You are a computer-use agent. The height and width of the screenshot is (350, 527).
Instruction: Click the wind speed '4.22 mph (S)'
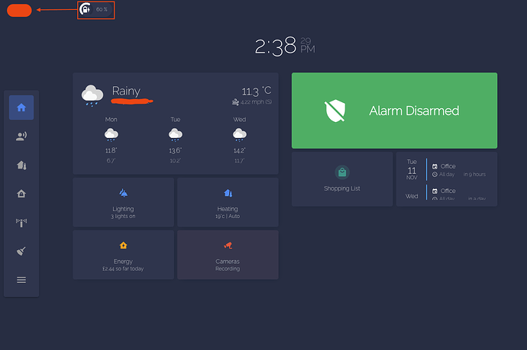(x=256, y=102)
